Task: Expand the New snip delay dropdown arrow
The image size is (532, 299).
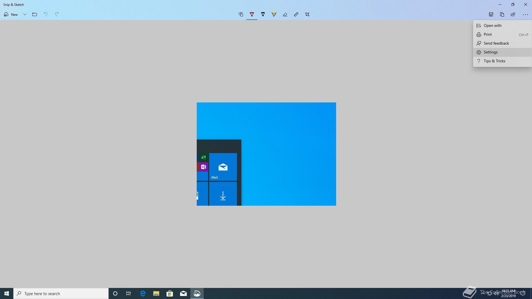Action: (x=25, y=14)
